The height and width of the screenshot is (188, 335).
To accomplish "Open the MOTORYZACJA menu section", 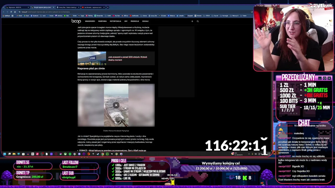I will click(115, 21).
